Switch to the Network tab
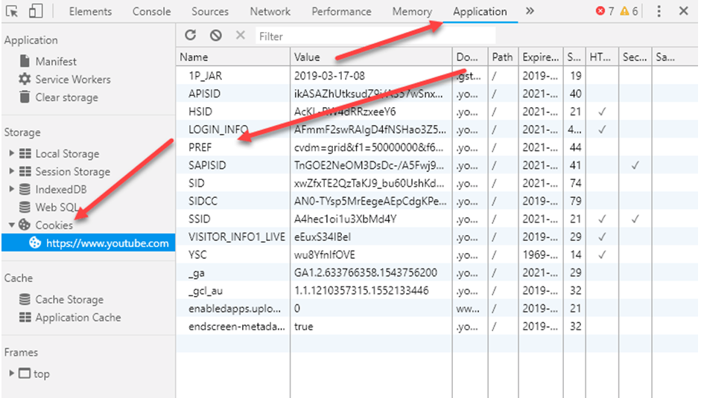 pos(270,11)
